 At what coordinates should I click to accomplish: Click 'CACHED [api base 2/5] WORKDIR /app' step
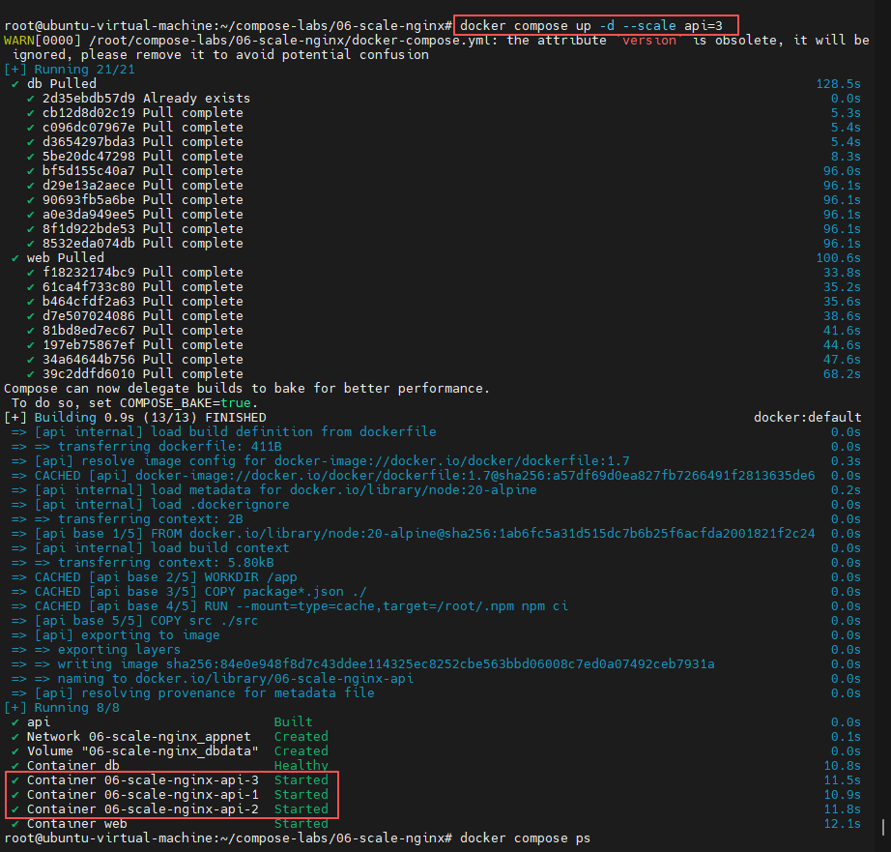165,576
